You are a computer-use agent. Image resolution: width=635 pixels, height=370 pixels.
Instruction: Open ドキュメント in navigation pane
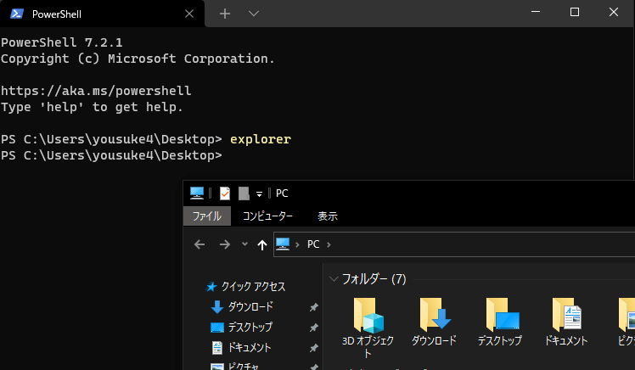pyautogui.click(x=250, y=347)
